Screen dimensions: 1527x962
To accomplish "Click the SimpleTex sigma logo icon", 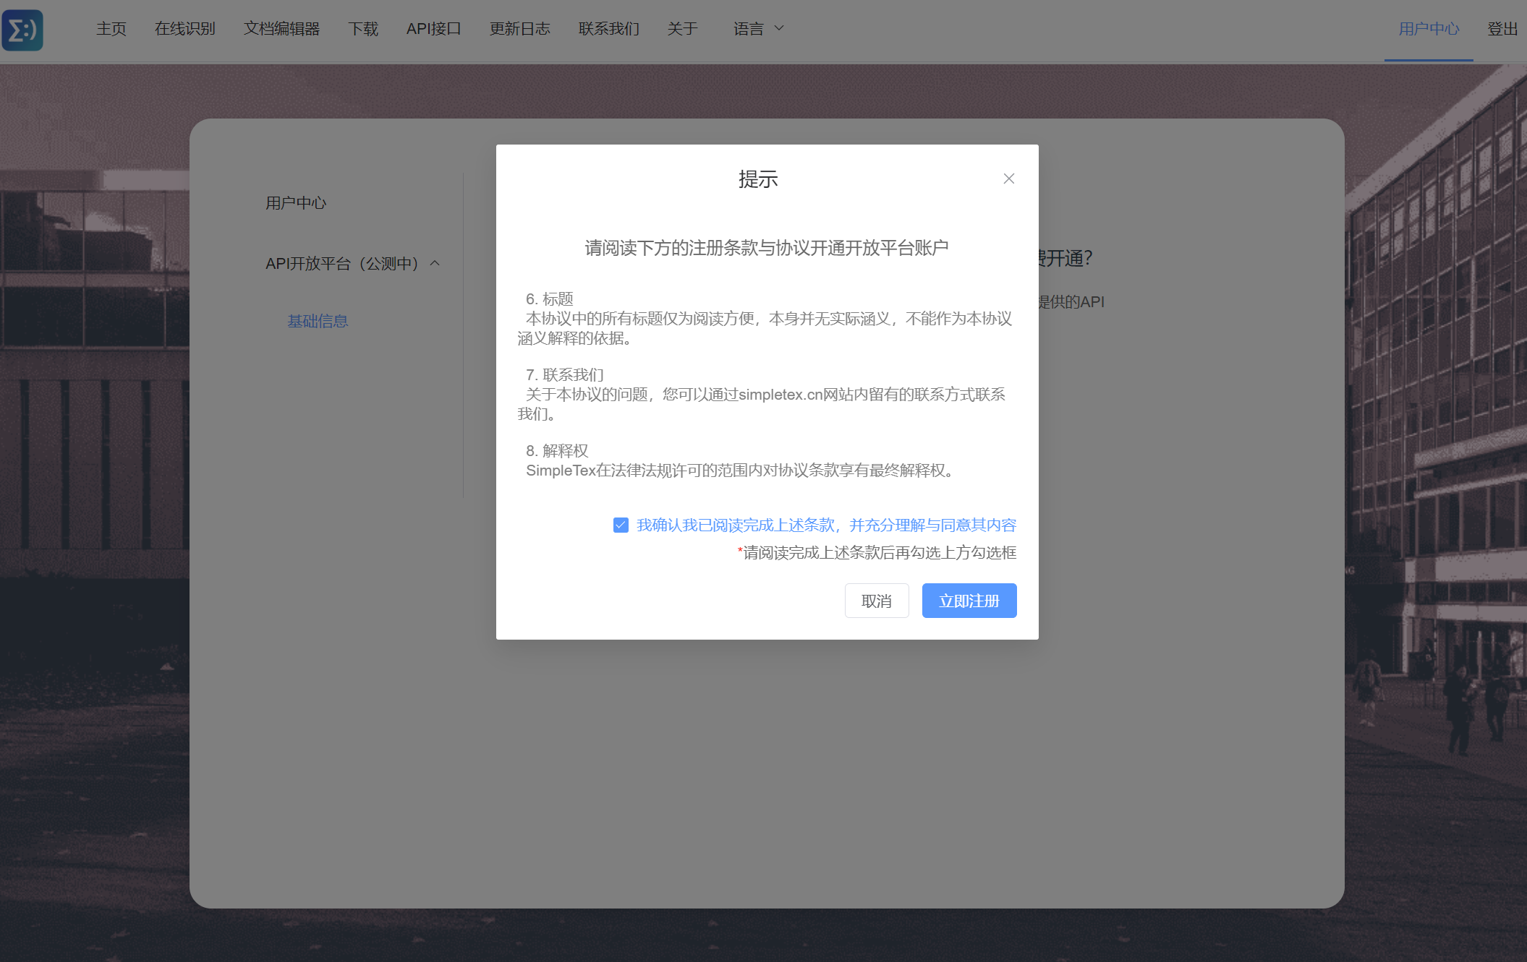I will click(x=22, y=30).
